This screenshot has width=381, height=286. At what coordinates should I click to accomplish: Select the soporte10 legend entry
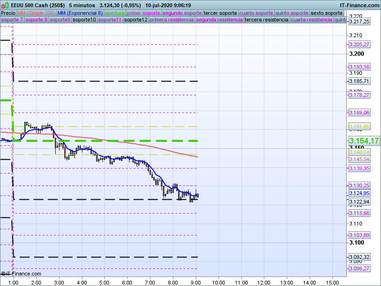pyautogui.click(x=84, y=20)
